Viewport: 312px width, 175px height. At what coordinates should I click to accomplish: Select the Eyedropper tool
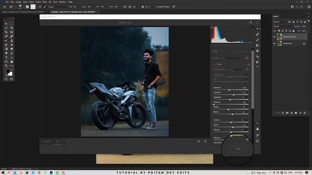point(6,36)
